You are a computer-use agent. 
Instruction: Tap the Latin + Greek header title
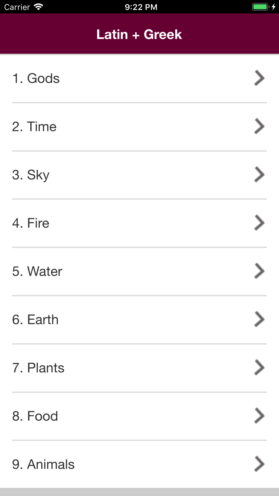tap(139, 34)
